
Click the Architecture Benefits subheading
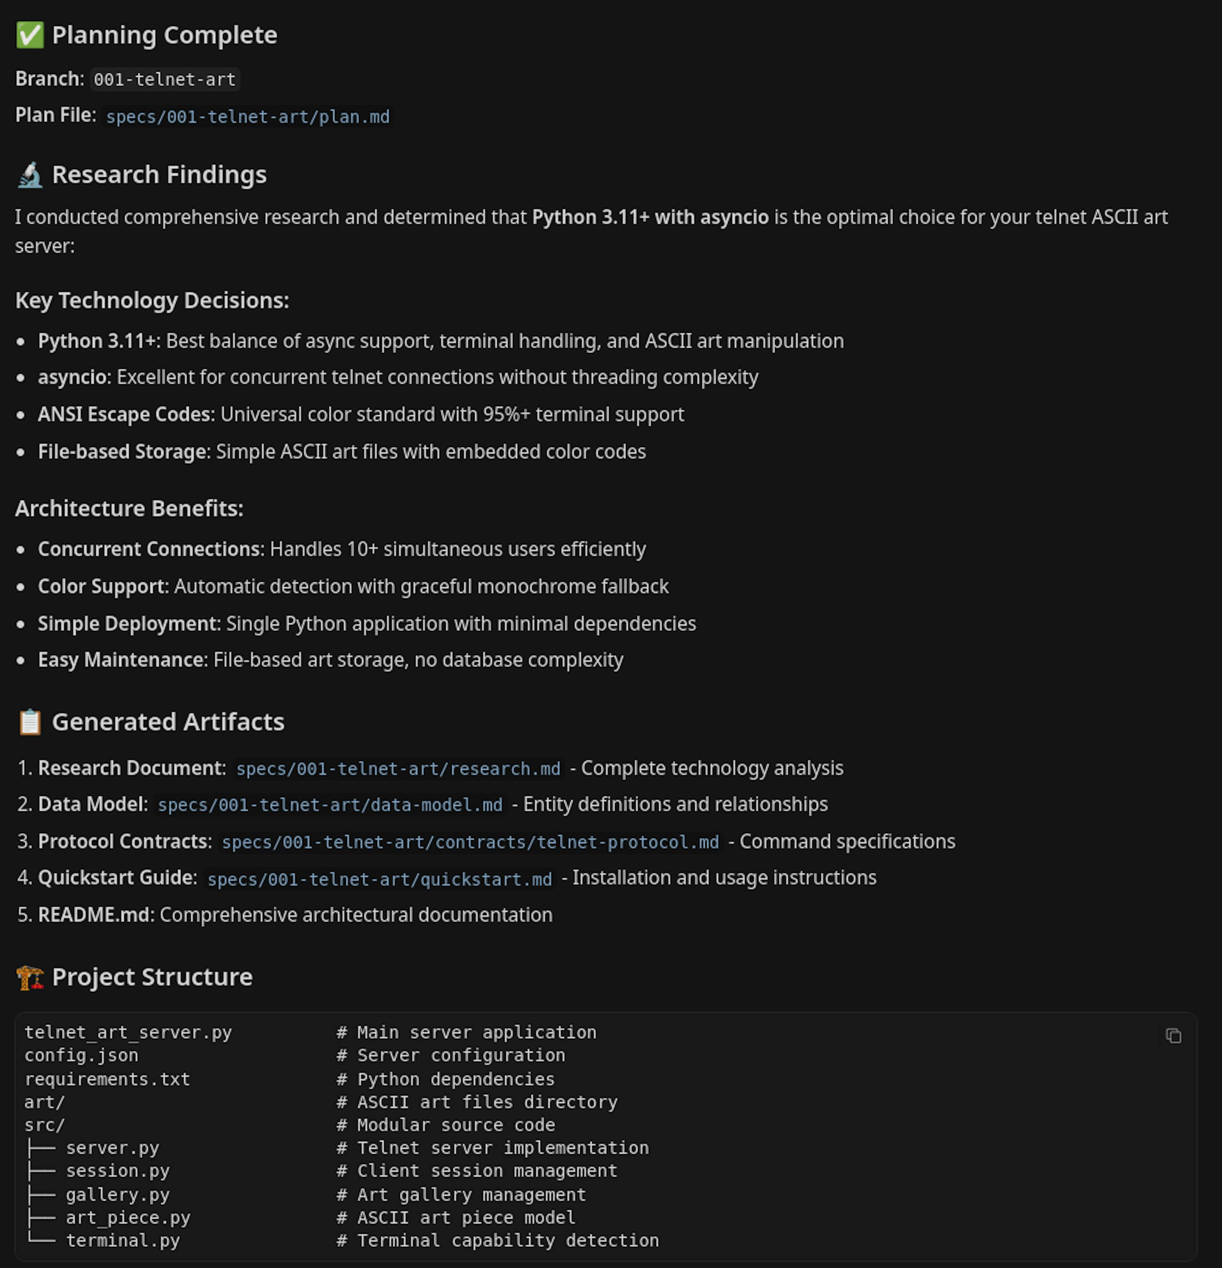(x=129, y=509)
